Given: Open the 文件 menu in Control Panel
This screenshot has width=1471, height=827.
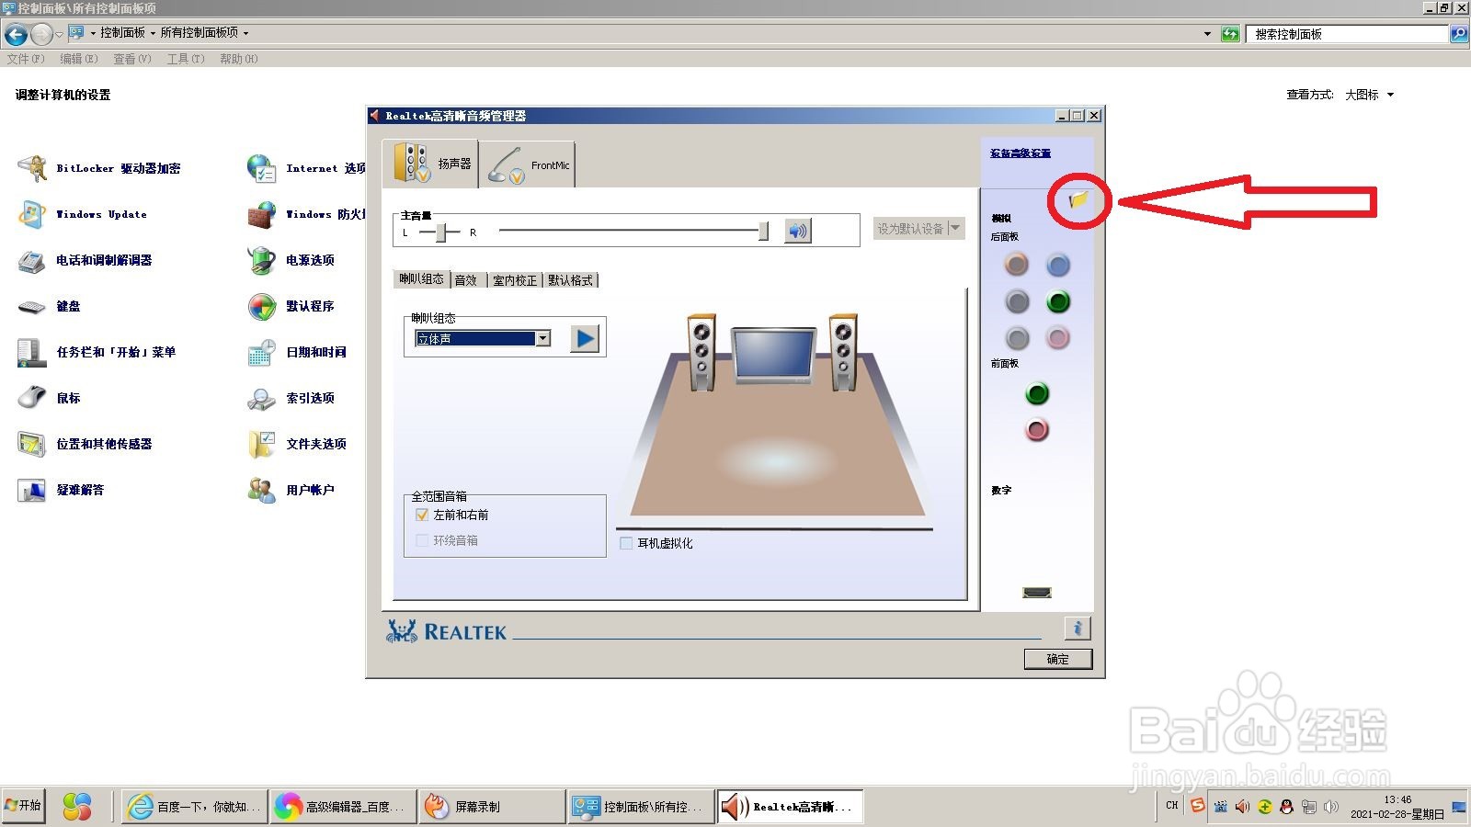Looking at the screenshot, I should coord(26,59).
